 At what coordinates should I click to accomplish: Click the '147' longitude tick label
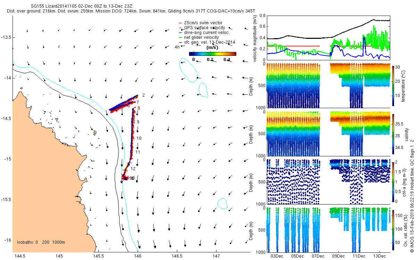(x=216, y=256)
